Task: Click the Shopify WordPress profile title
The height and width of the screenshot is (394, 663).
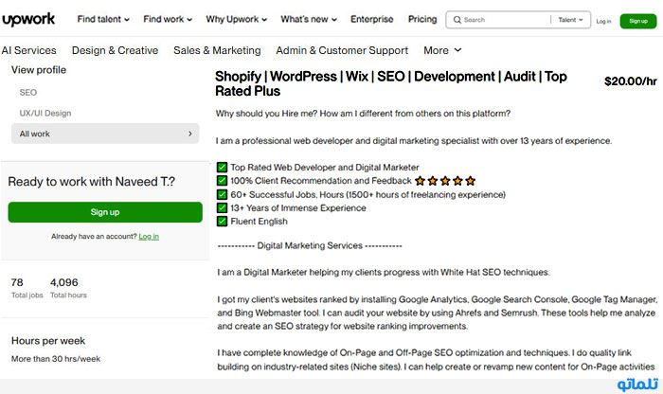Action: pos(390,83)
